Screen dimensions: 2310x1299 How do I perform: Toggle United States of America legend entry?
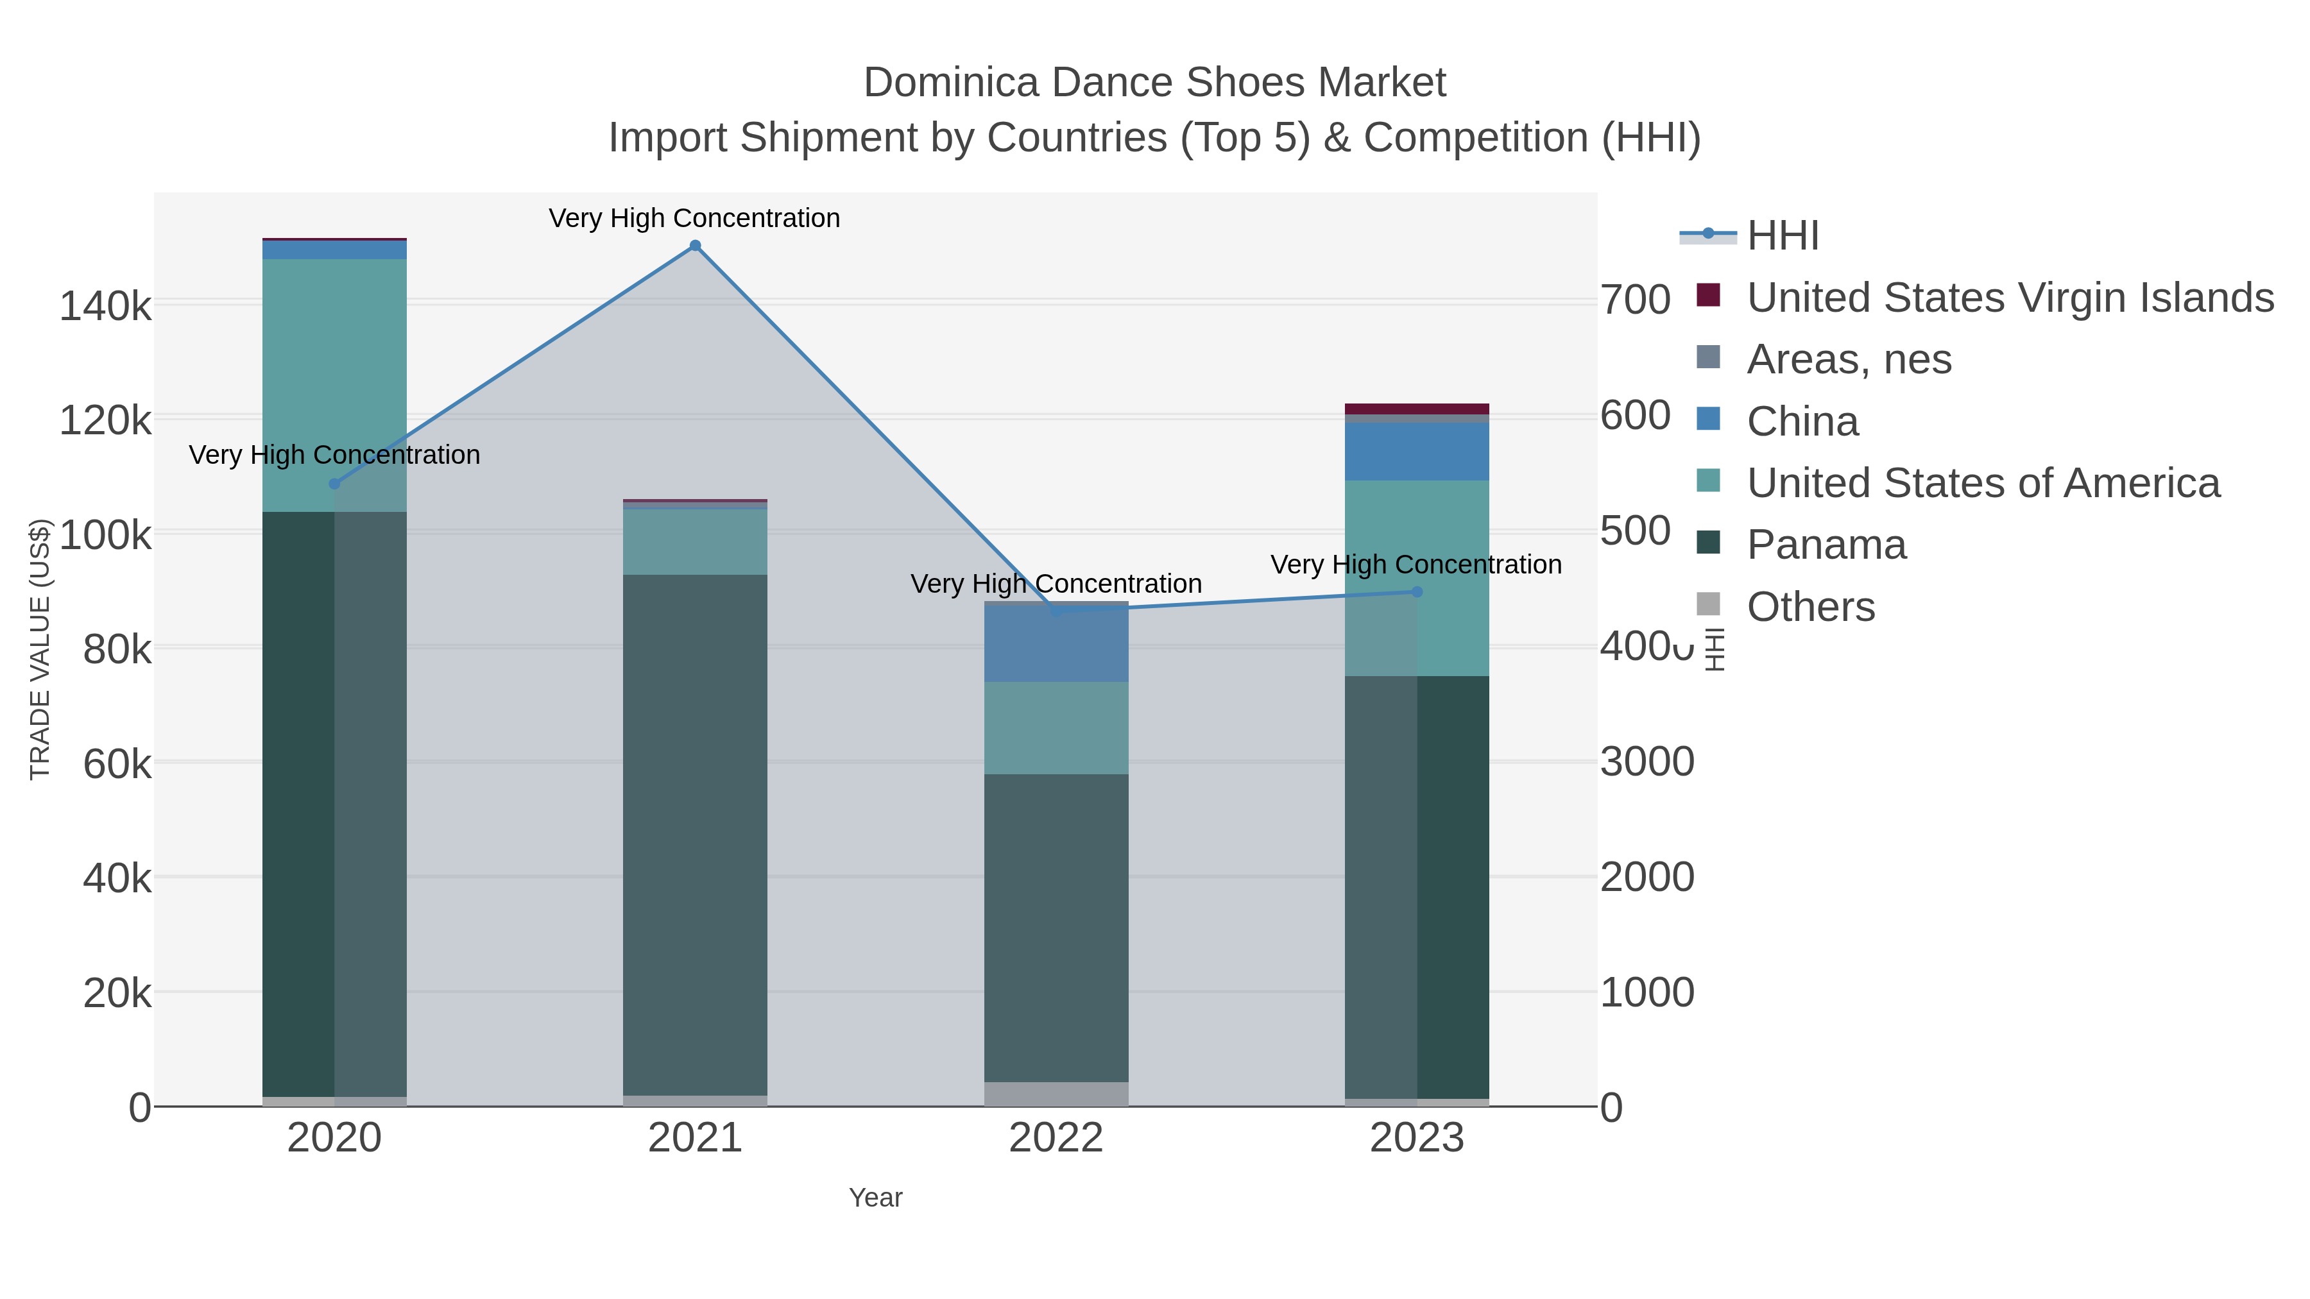(x=1958, y=483)
